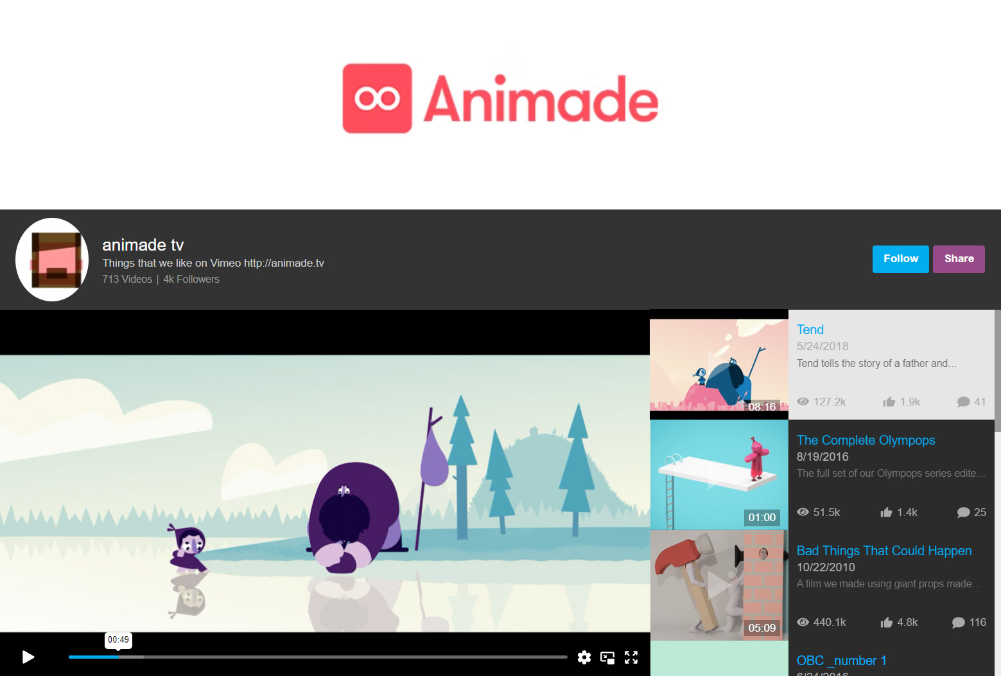Click the Olympops date '8/19/2016'
This screenshot has height=676, width=1001.
point(823,457)
